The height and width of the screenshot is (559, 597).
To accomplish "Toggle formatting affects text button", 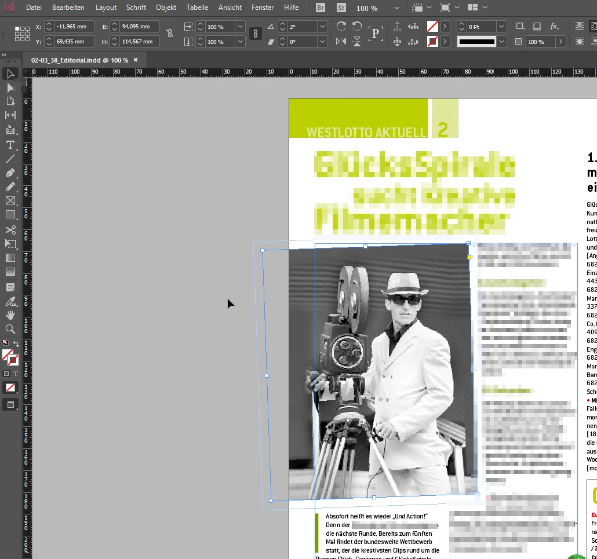I will coord(15,374).
